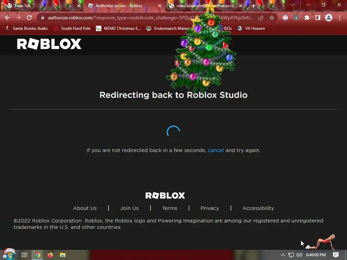Open the South Hard Pole bookmark
Viewport: 347px width, 260px height.
tap(73, 28)
